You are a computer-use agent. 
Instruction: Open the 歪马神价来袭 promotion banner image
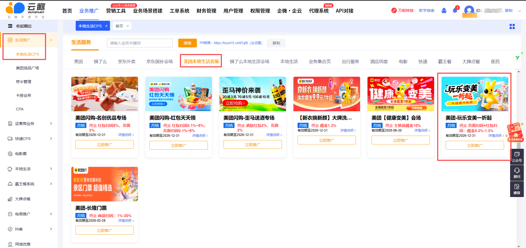(x=253, y=94)
